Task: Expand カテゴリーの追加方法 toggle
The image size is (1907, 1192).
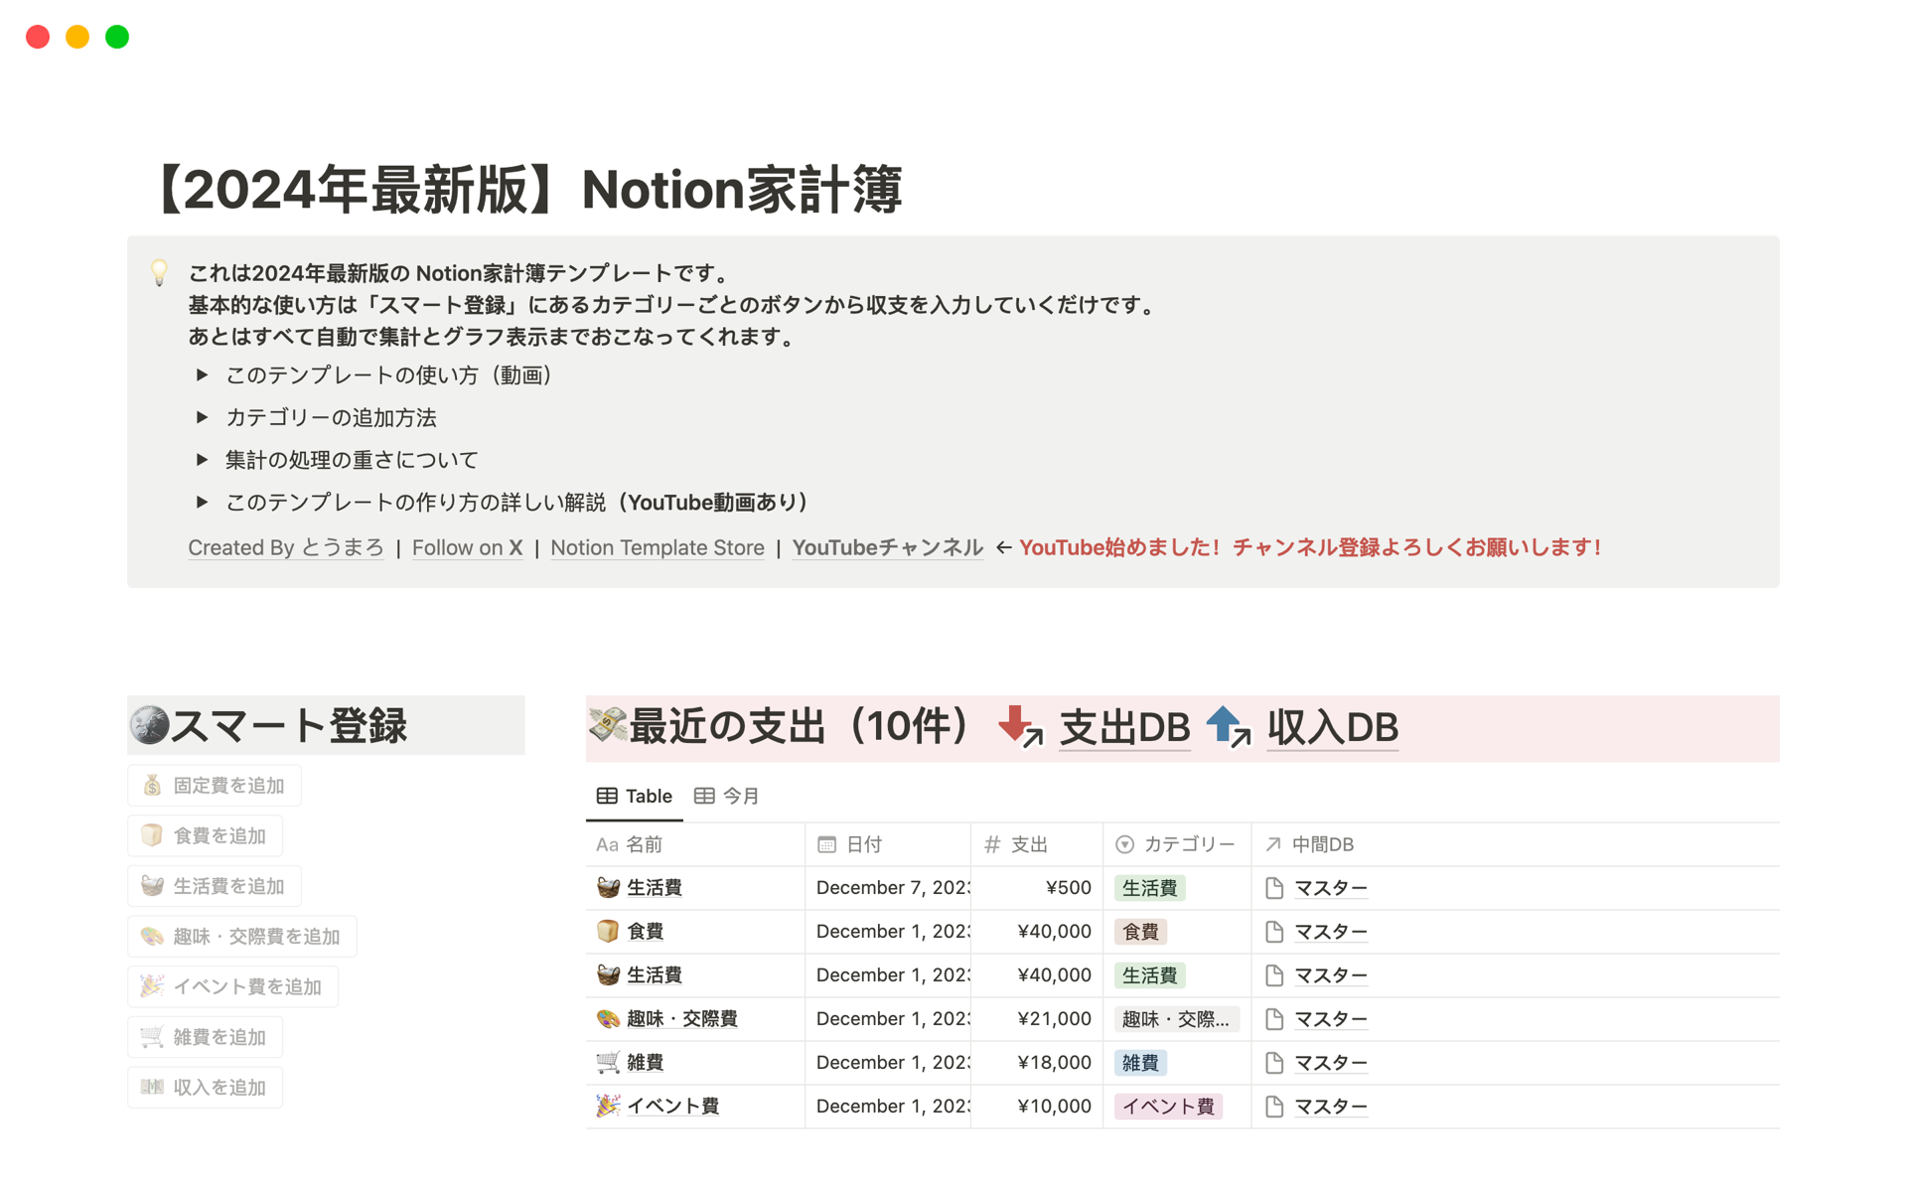Action: 202,417
